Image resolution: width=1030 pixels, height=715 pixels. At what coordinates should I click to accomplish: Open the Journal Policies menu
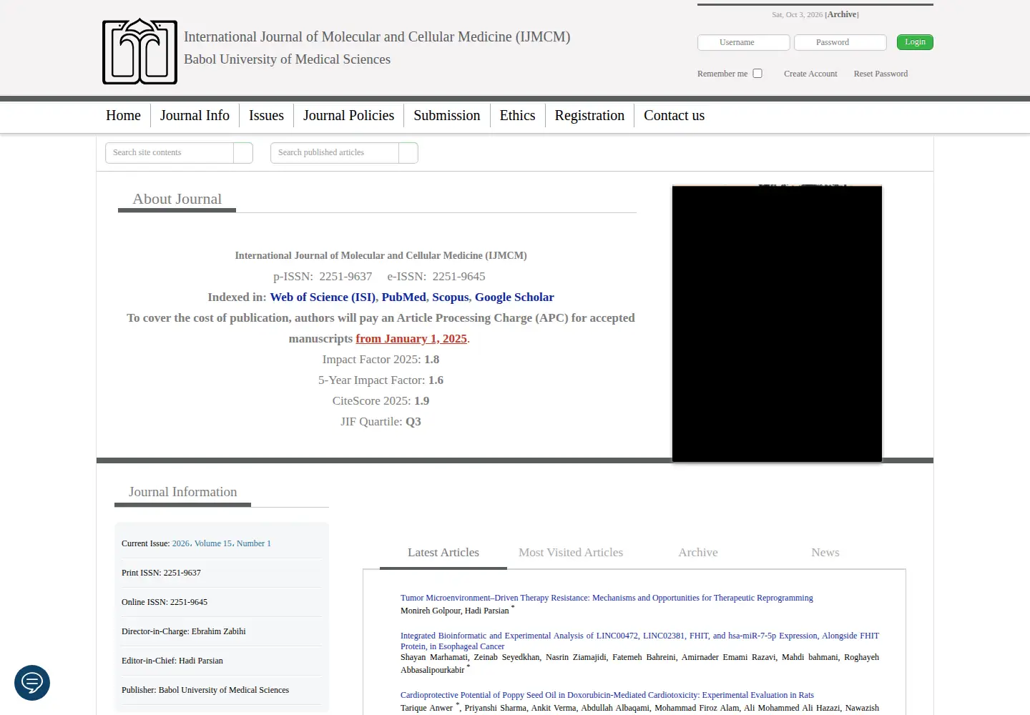pyautogui.click(x=348, y=115)
